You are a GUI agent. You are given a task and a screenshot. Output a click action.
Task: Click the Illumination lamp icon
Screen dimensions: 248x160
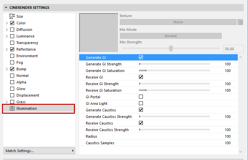(x=12, y=108)
